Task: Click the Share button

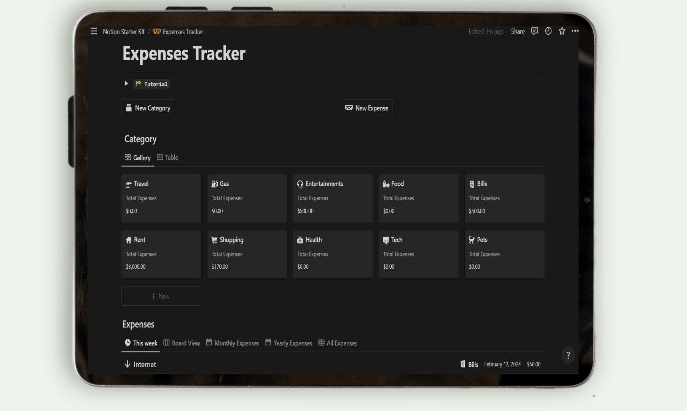Action: (518, 31)
